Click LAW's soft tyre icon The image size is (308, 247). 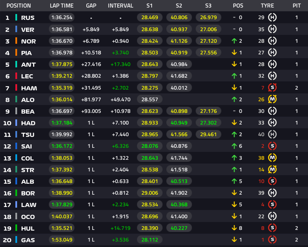272,205
